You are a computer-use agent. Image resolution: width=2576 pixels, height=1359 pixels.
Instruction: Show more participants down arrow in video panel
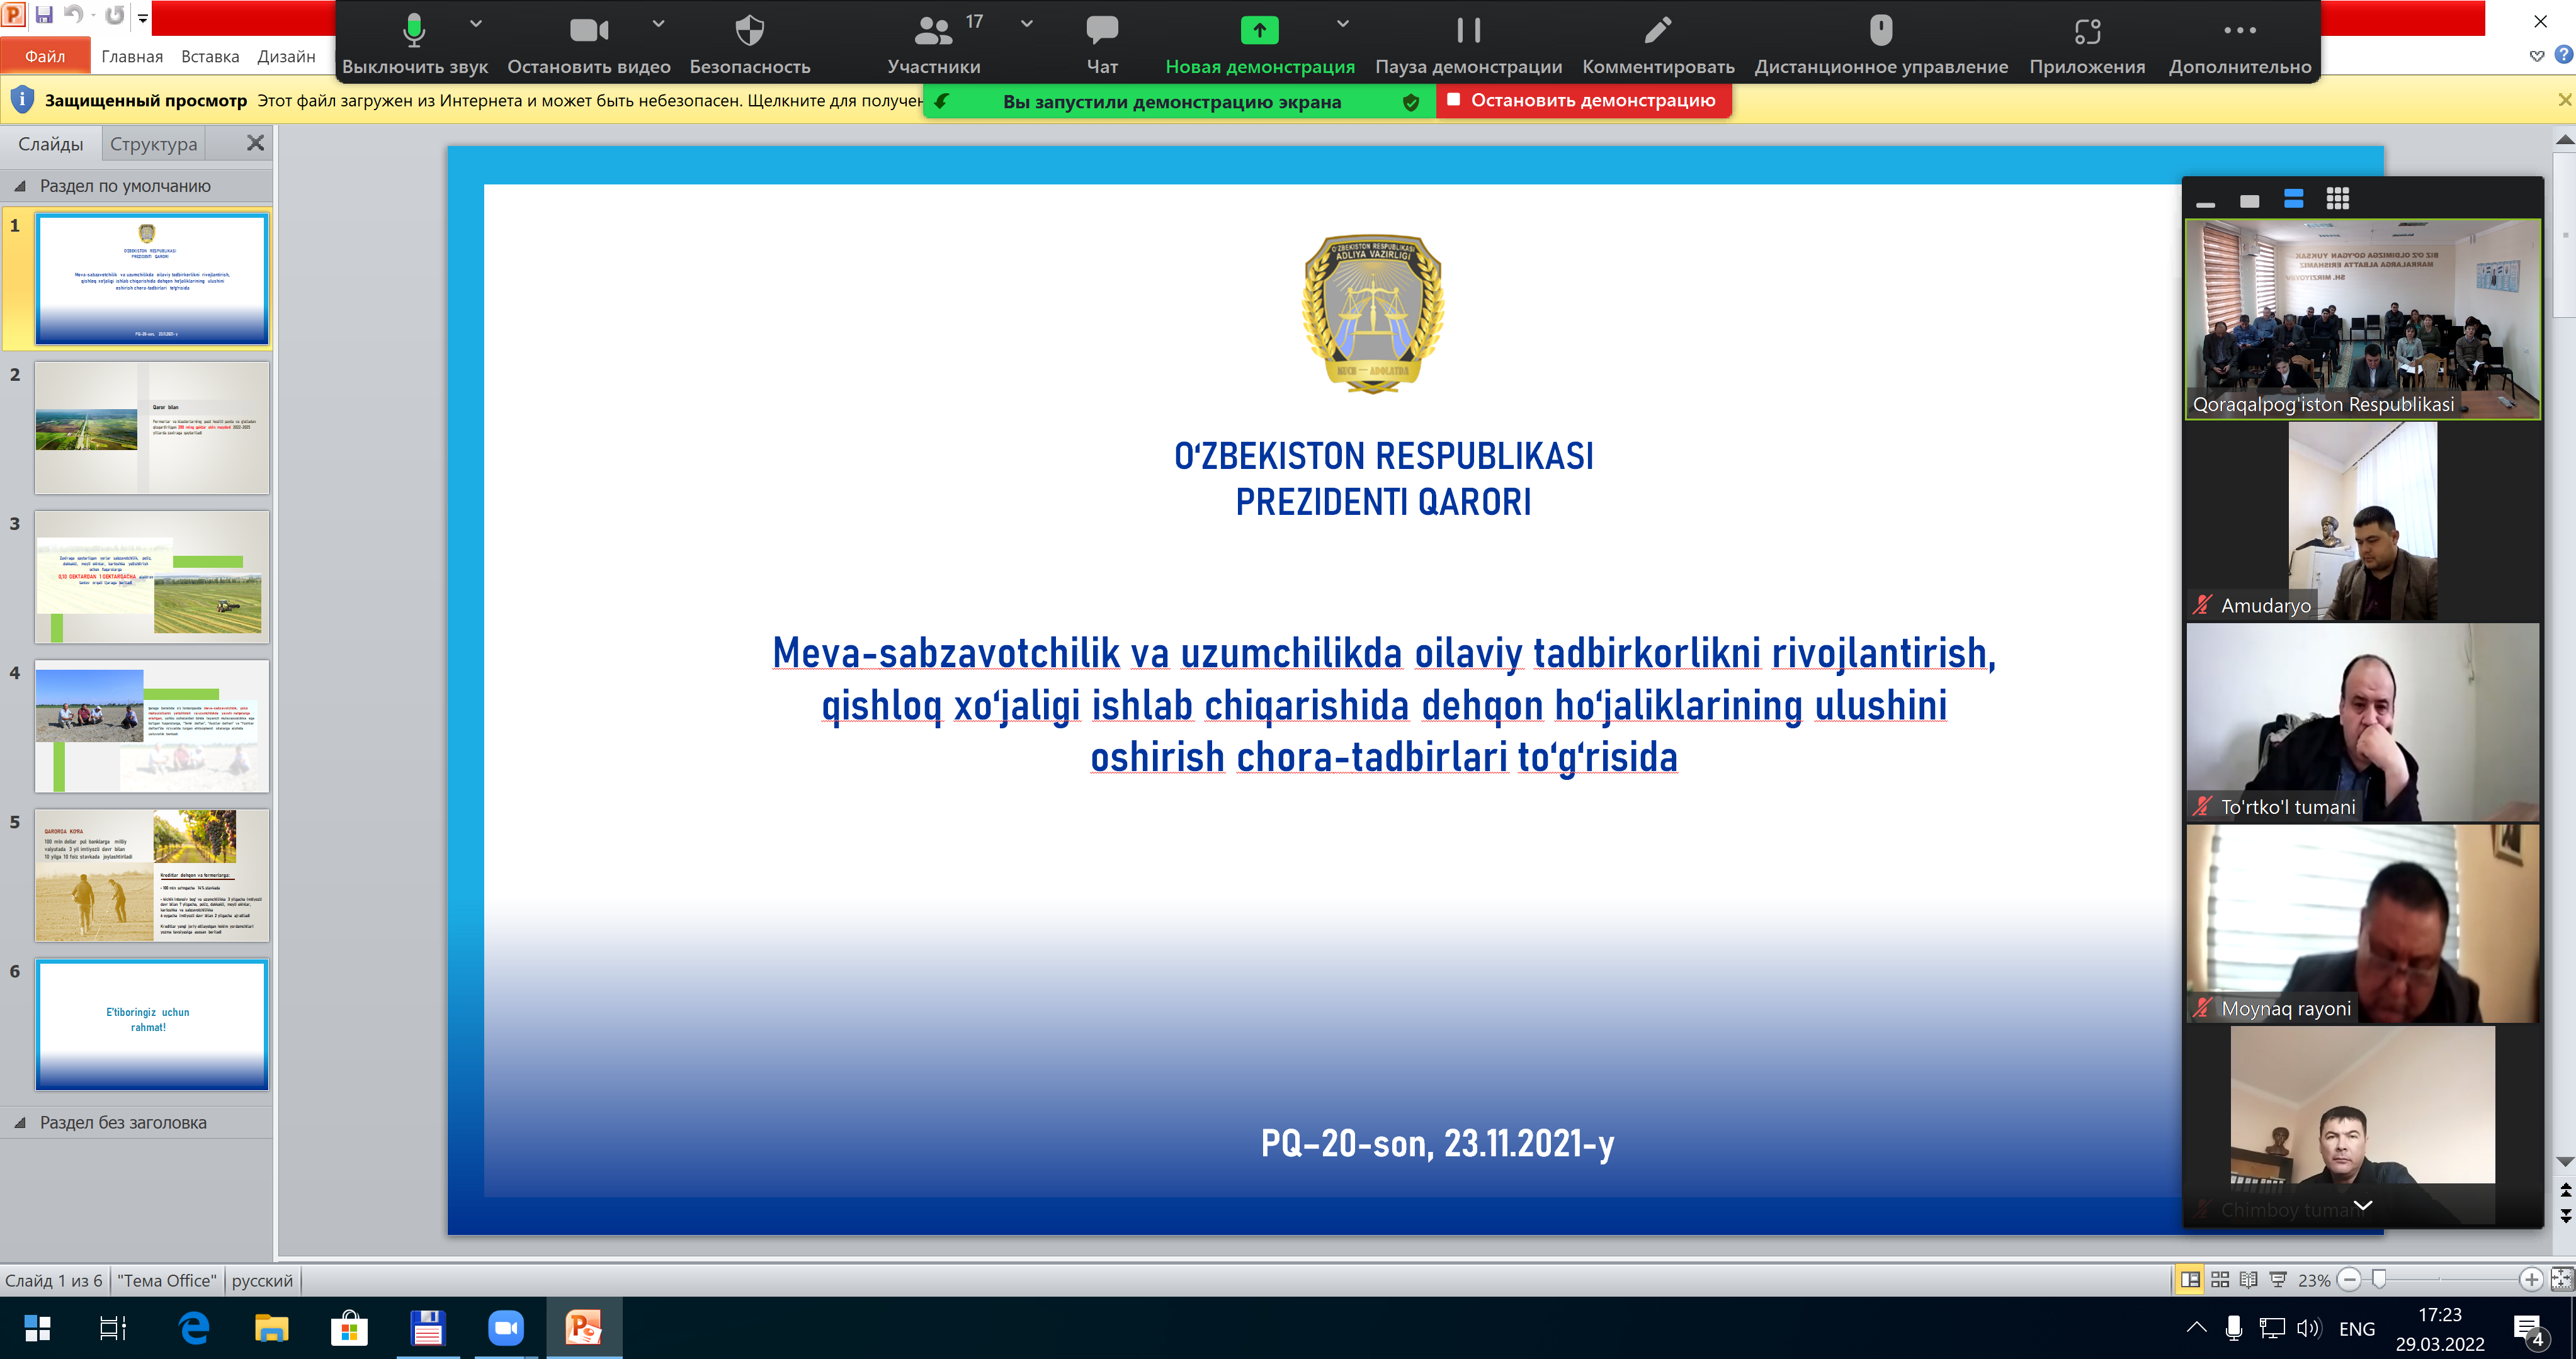(2363, 1205)
